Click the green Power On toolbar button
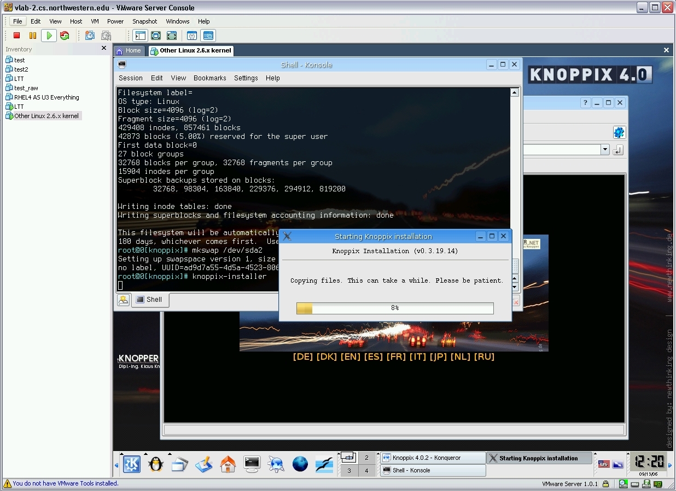The image size is (676, 491). (x=49, y=36)
